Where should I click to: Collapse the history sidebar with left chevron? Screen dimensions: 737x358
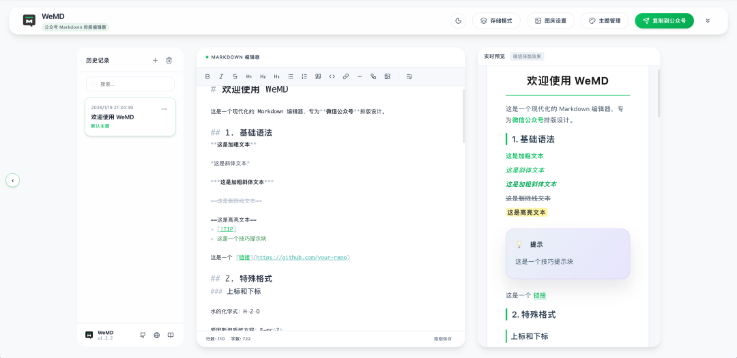12,180
